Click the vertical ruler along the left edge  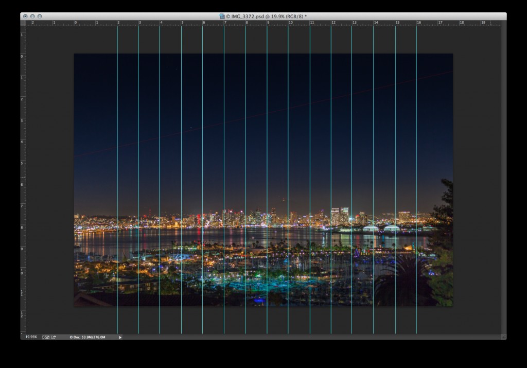coord(23,180)
